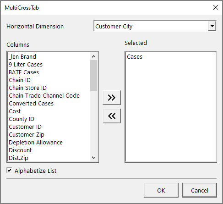Viewport: 223px width, 204px height.
Task: Confirm the dialog with OK
Action: (161, 190)
